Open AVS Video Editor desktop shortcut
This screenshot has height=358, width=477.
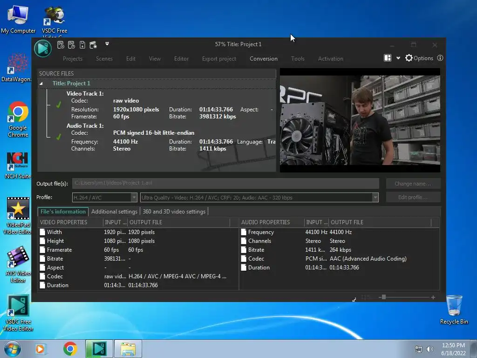18,265
